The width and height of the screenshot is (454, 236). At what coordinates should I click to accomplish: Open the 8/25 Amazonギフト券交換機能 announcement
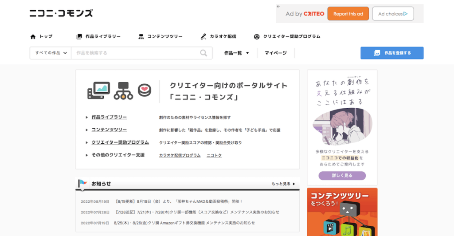tap(184, 223)
